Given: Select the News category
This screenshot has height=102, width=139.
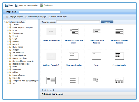Looking at the screenshot, I should click(x=15, y=67).
